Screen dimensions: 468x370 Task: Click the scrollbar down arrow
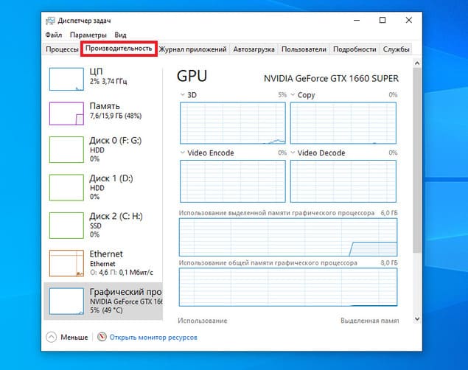(x=417, y=319)
